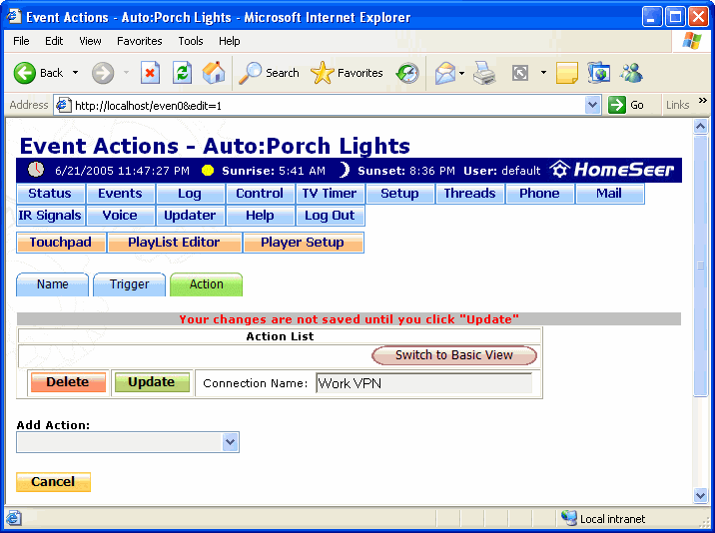Screen dimensions: 715x533
Task: Open the Events page
Action: [x=121, y=194]
